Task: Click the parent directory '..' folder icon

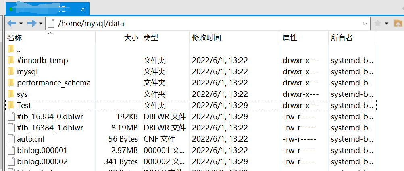Action: pyautogui.click(x=11, y=49)
